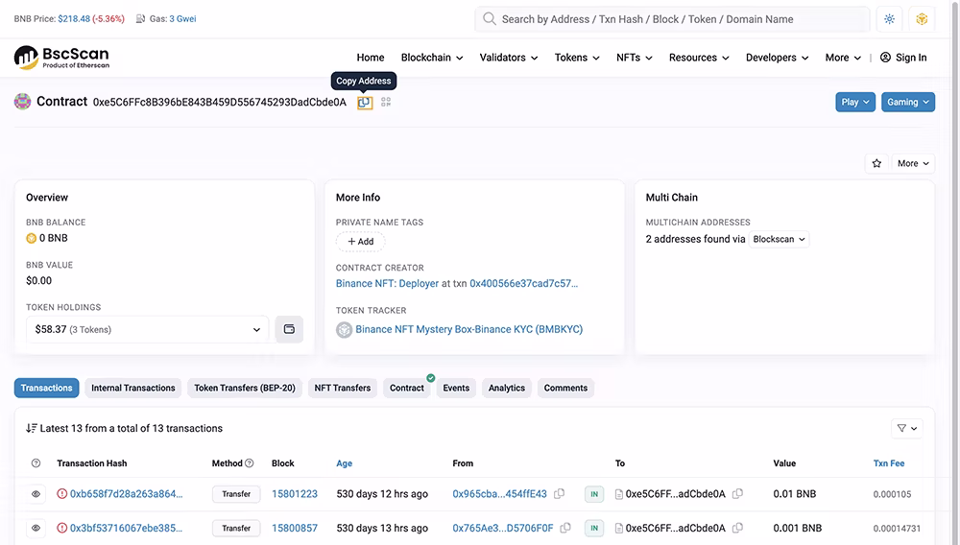960x545 pixels.
Task: Toggle the light/dark theme icon
Action: coord(889,19)
